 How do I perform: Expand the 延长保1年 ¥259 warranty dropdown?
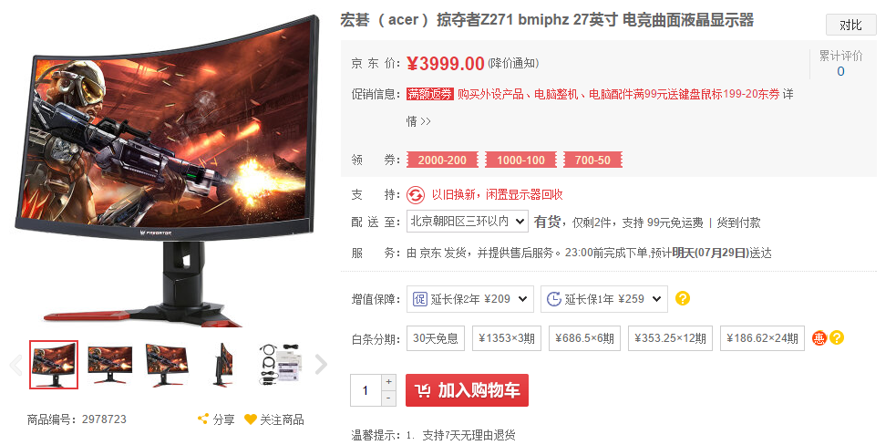(604, 298)
